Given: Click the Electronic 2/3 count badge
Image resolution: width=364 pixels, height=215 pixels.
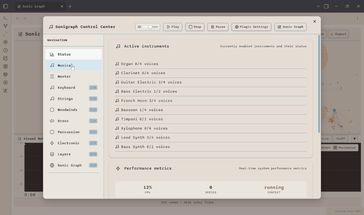Looking at the screenshot, I should (93, 143).
